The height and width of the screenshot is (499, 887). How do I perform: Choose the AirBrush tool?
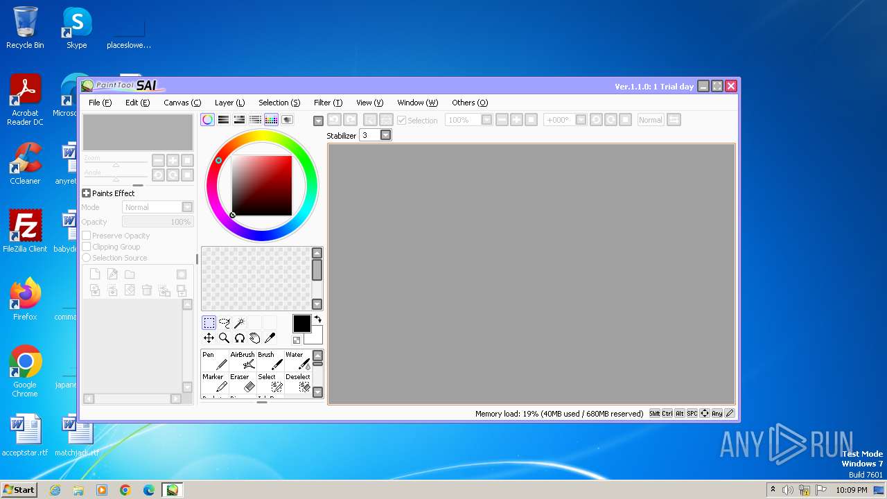coord(243,360)
